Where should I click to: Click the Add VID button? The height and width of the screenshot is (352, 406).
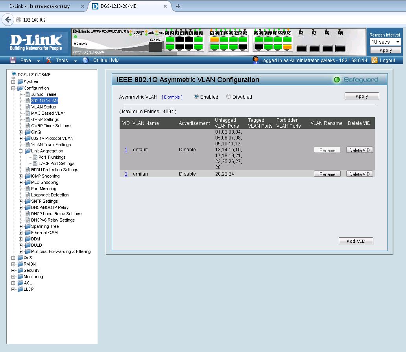point(356,241)
